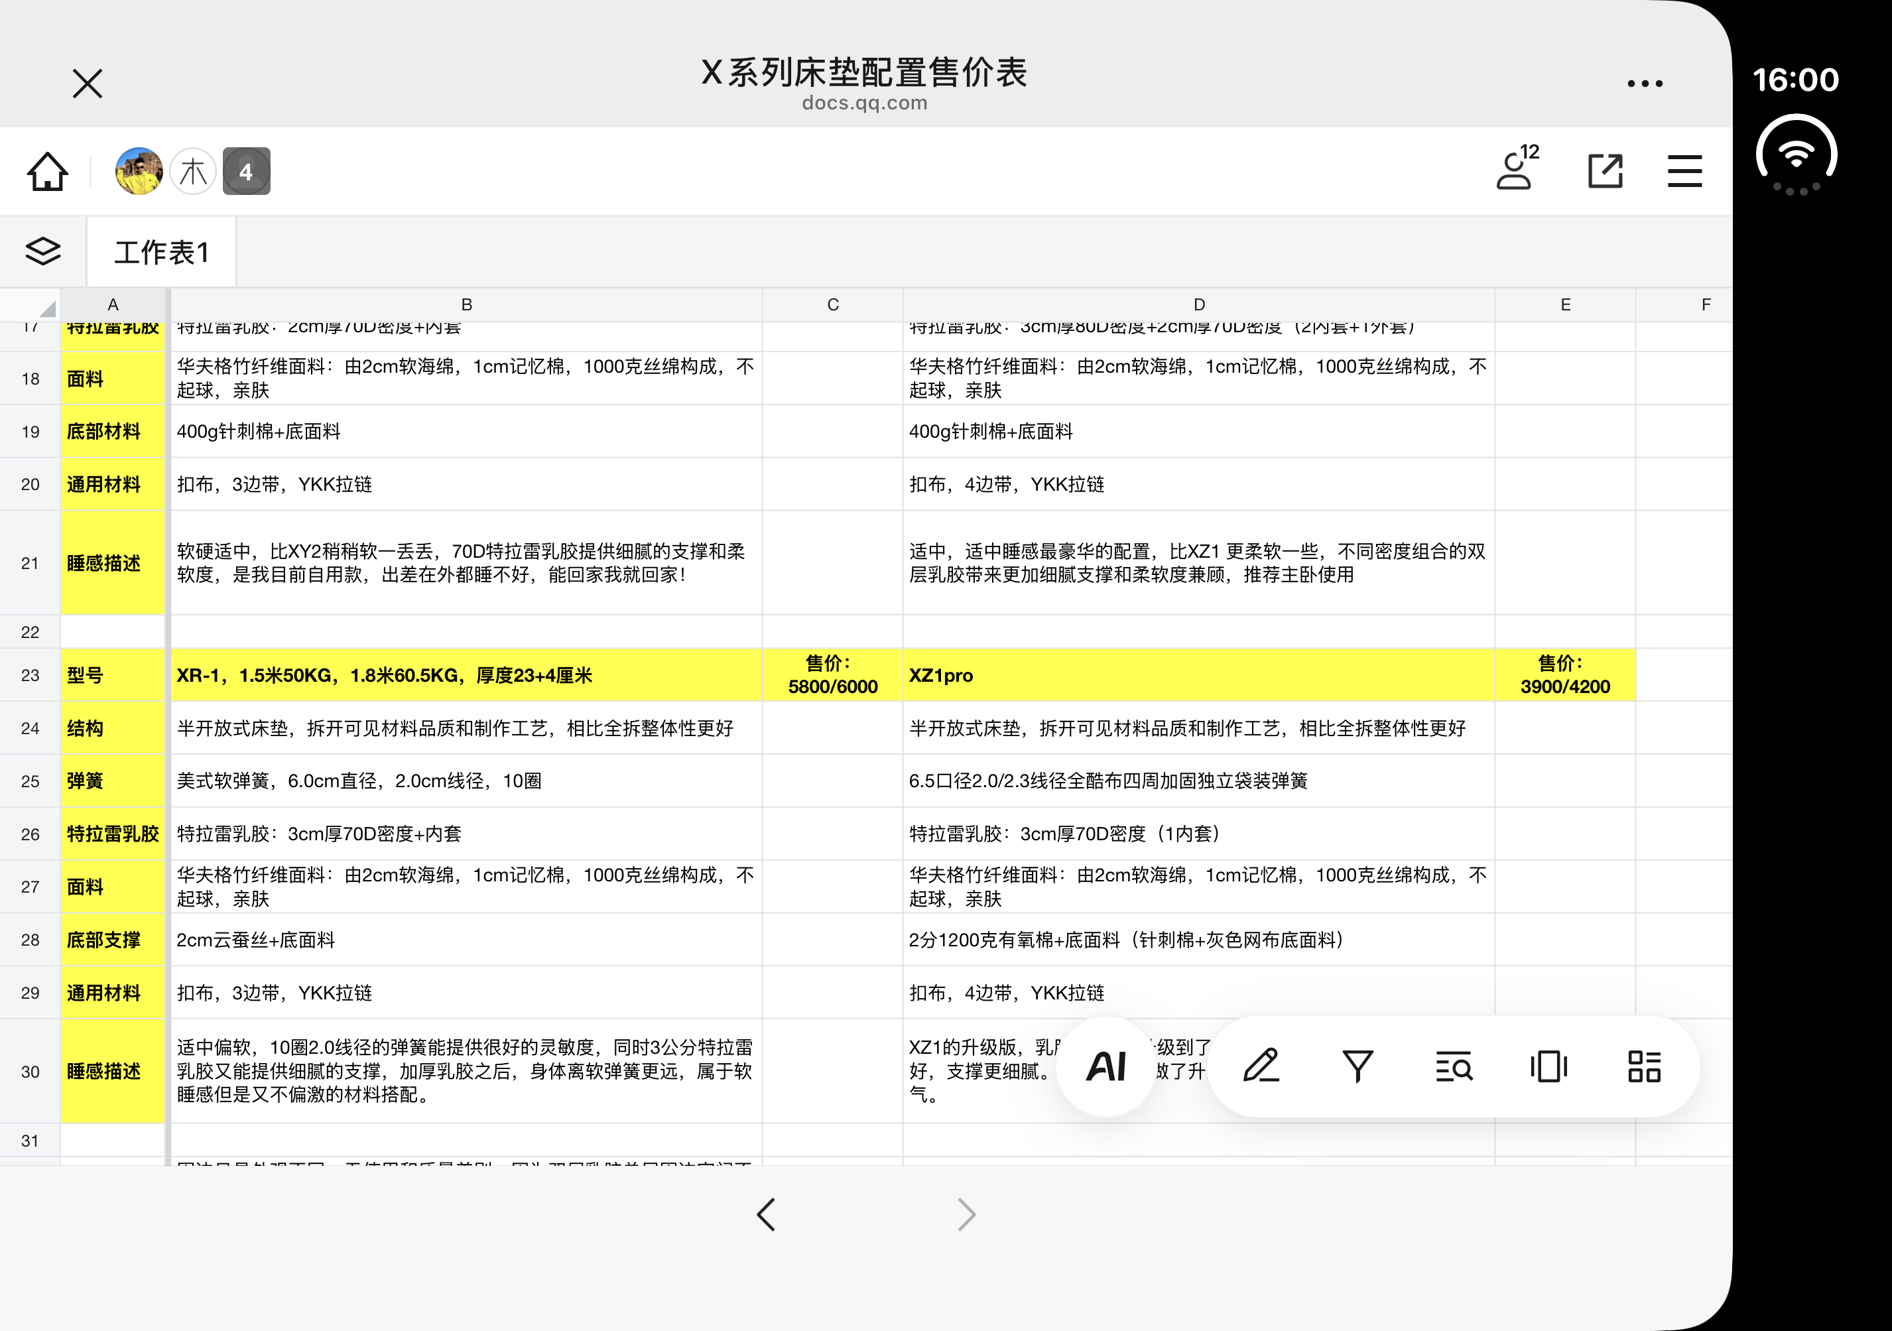The width and height of the screenshot is (1892, 1331).
Task: Open the collaborators list showing 12
Action: coord(1517,169)
